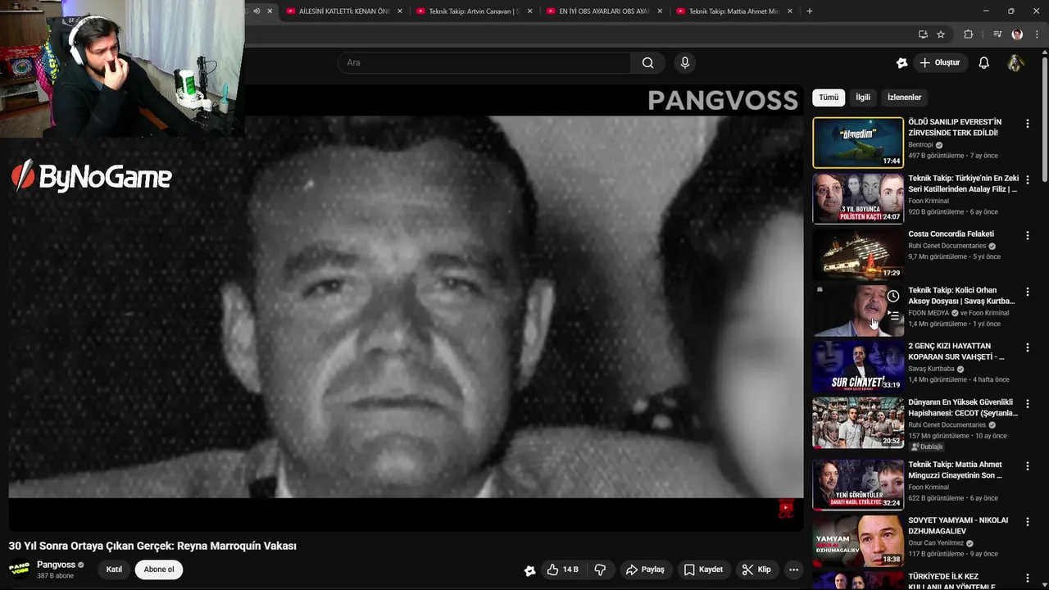Open options for Atalay Filiz video
This screenshot has height=590, width=1049.
click(x=1027, y=179)
